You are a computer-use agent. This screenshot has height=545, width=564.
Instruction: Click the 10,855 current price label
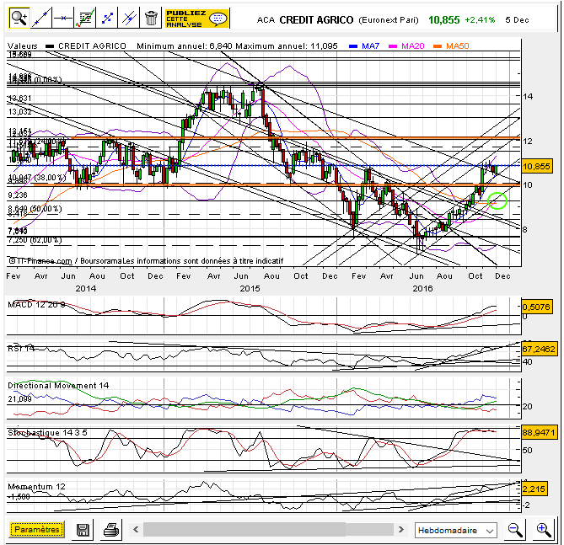[x=536, y=167]
